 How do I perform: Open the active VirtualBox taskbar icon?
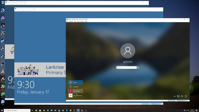[x=78, y=110]
